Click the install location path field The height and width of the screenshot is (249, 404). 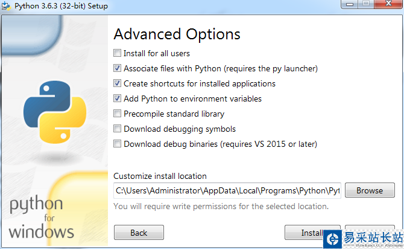click(227, 190)
